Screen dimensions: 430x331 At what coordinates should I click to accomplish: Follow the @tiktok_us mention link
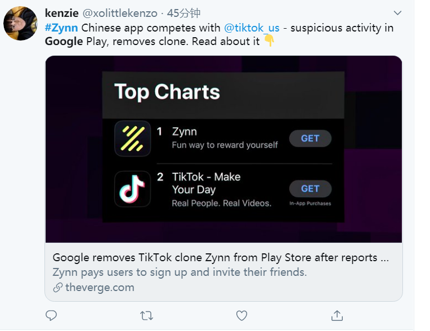tap(253, 28)
